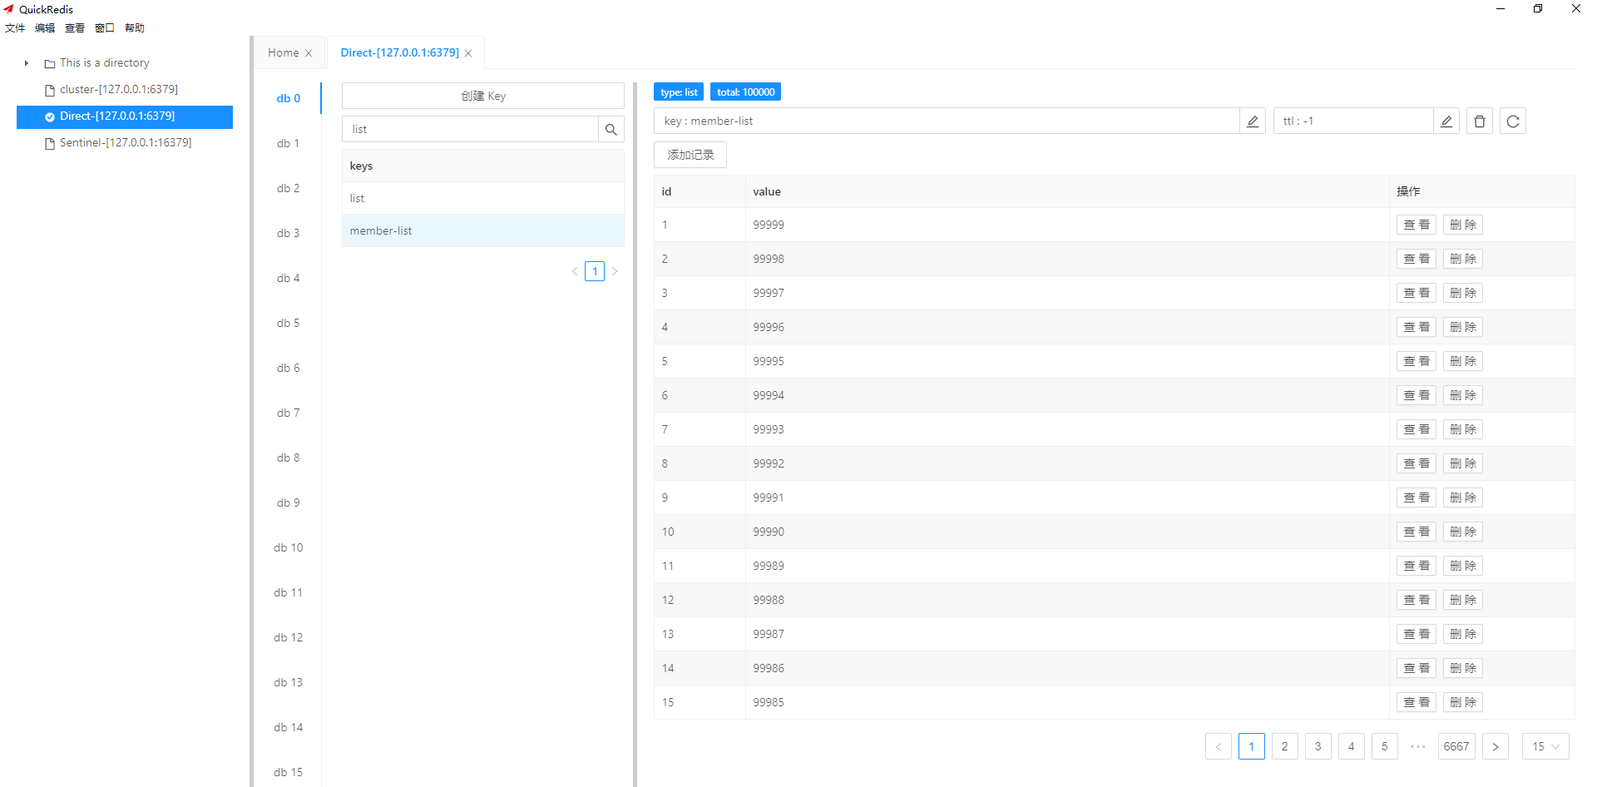Edit the TTL value using its pencil icon
Viewport: 1597px width, 787px height.
pos(1446,121)
